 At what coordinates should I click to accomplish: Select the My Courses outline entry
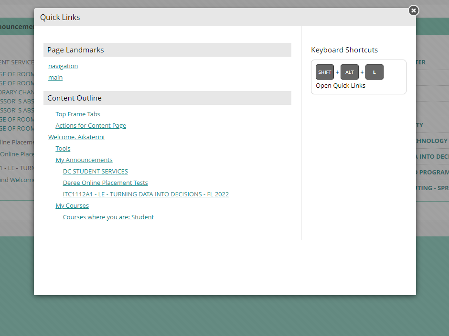tap(72, 205)
